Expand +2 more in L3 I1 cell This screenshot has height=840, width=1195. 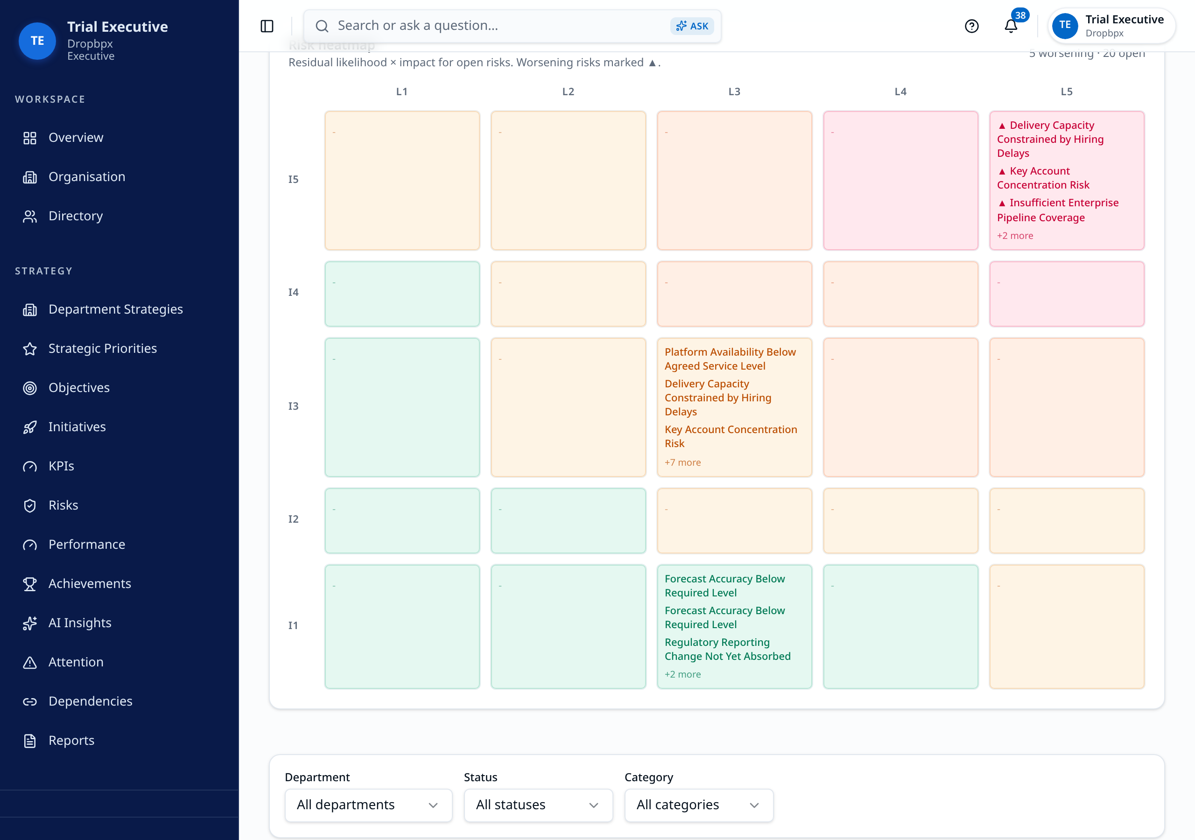click(x=682, y=674)
